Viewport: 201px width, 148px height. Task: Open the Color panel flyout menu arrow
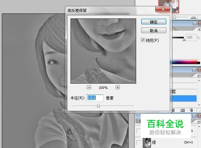coord(199,29)
